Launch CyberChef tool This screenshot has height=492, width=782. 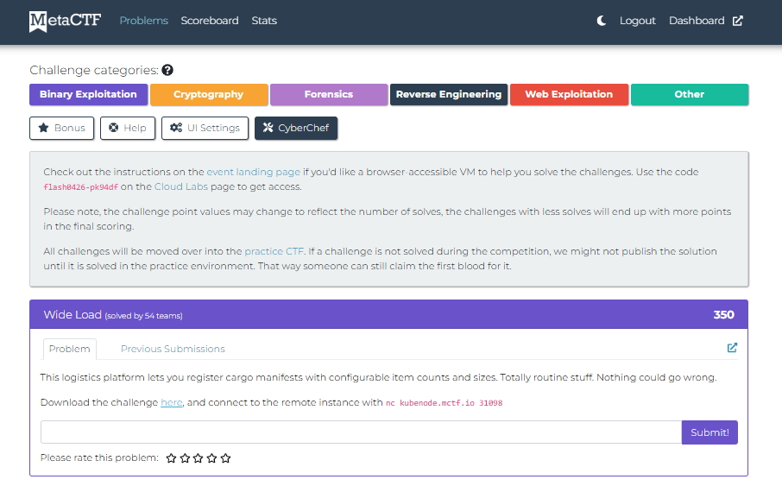tap(296, 129)
